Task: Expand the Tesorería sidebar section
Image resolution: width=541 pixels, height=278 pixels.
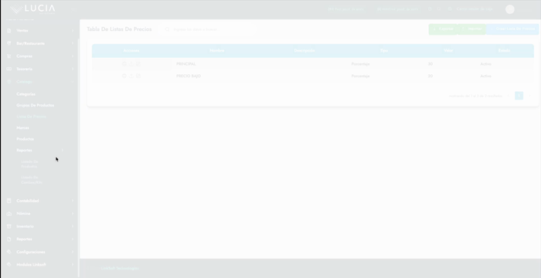Action: (39, 69)
